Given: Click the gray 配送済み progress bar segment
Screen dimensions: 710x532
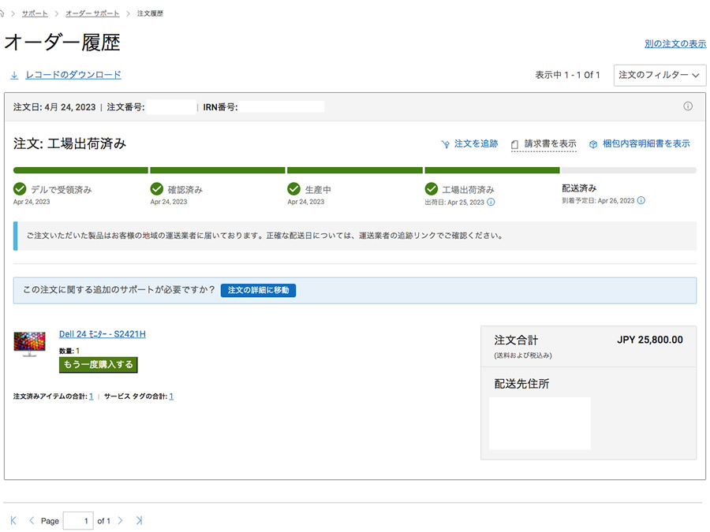Looking at the screenshot, I should 629,170.
